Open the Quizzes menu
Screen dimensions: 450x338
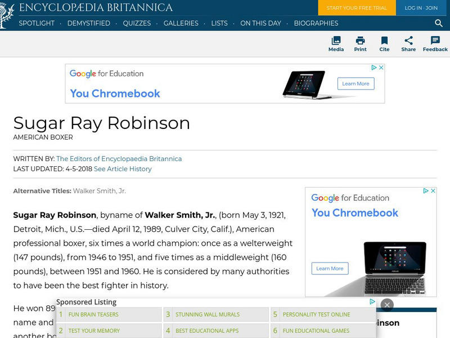(138, 24)
